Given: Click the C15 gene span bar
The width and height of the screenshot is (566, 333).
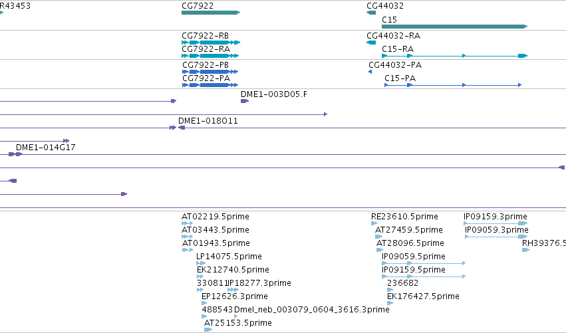Looking at the screenshot, I should tap(454, 27).
